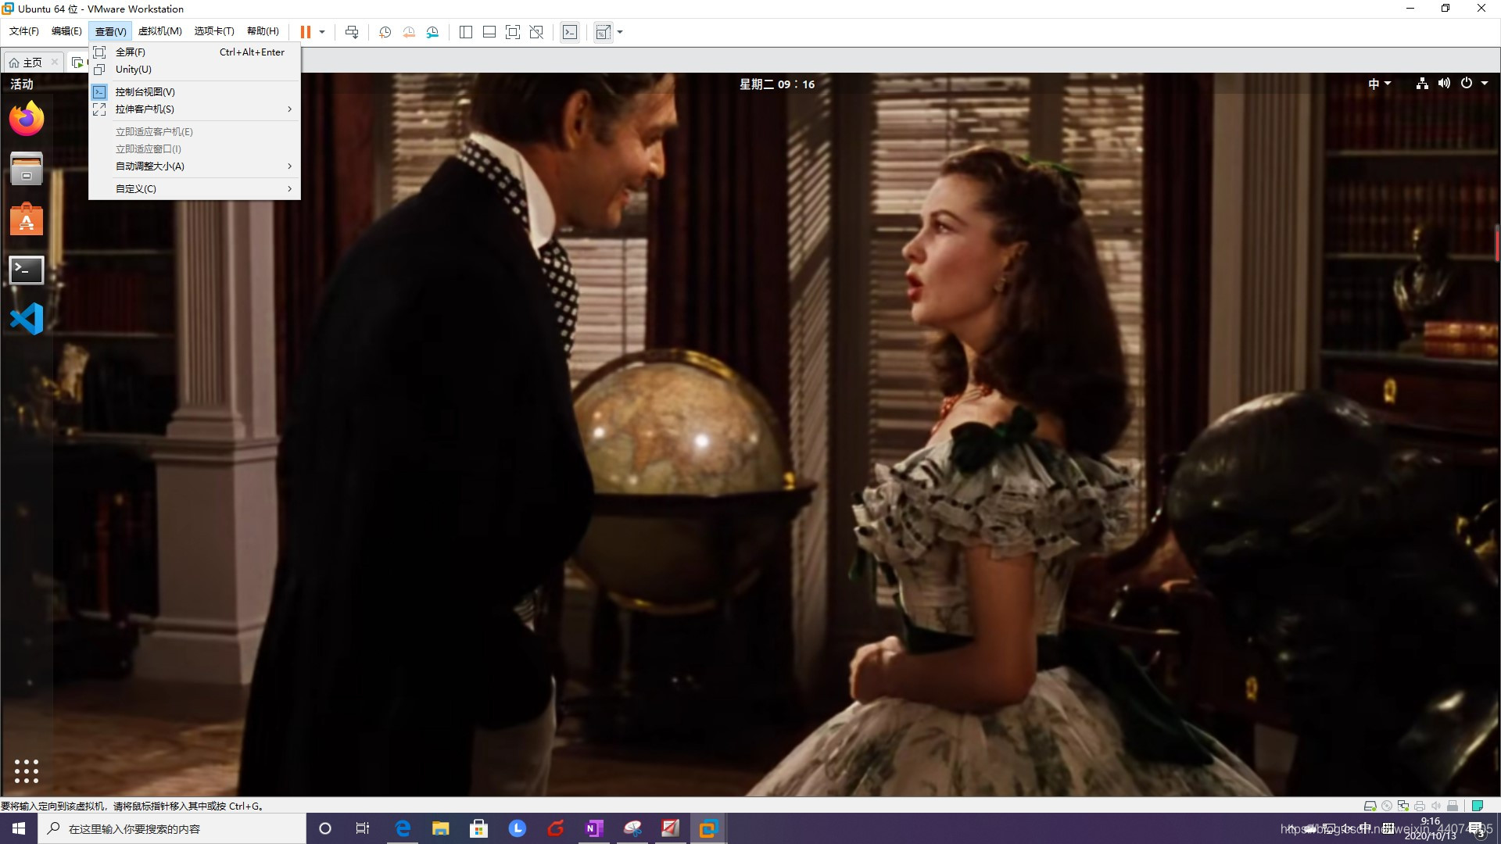Choose Unity(U) from the View menu
The height and width of the screenshot is (844, 1501).
tap(195, 70)
